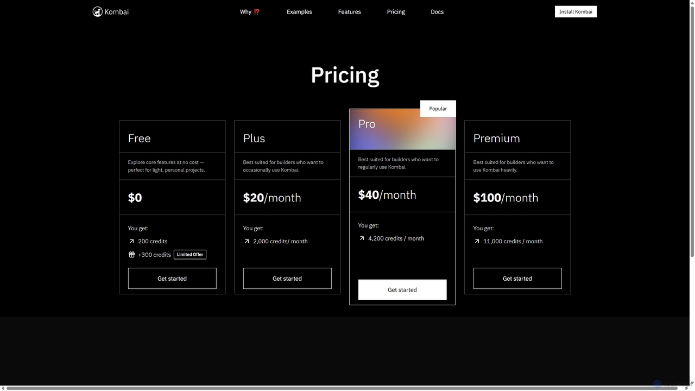Go to the Features nav link
695x391 pixels.
(x=349, y=11)
